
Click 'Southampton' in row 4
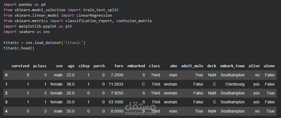(x=232, y=111)
